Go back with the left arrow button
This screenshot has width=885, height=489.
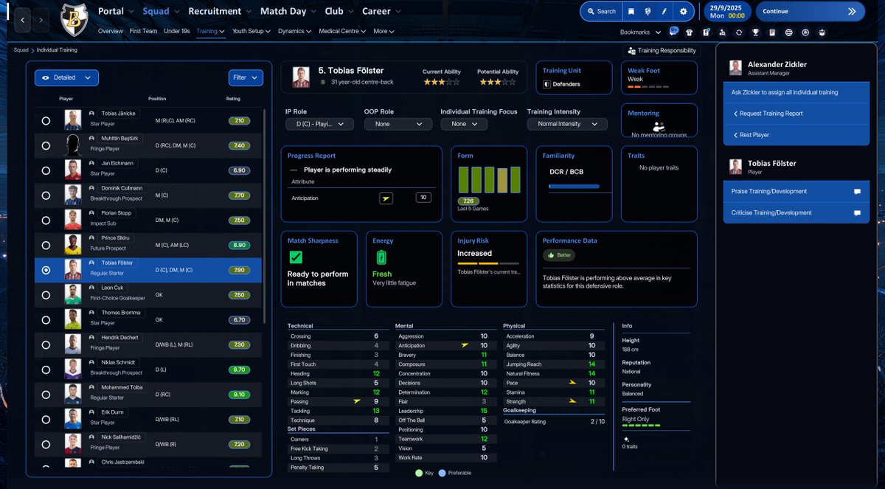point(23,20)
